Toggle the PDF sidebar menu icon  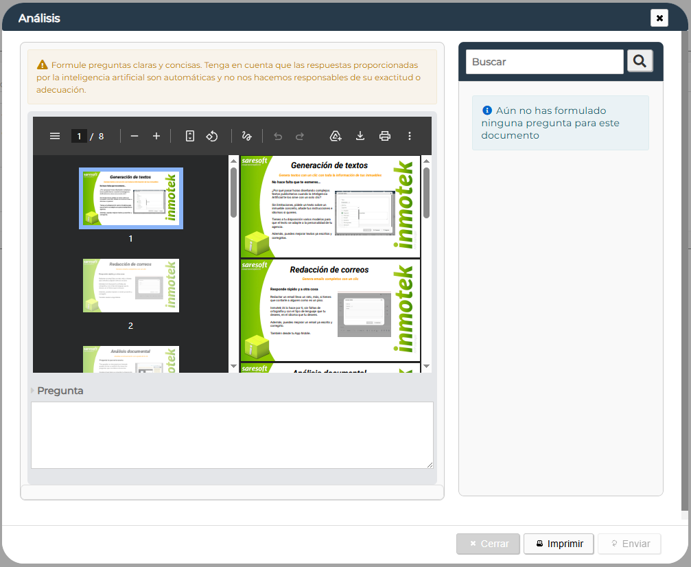point(55,136)
